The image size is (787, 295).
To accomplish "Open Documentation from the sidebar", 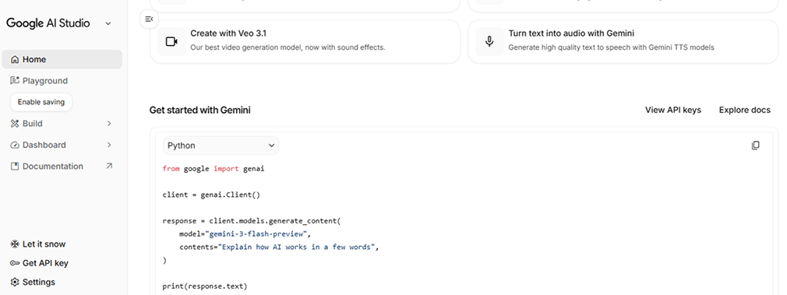I will click(62, 166).
